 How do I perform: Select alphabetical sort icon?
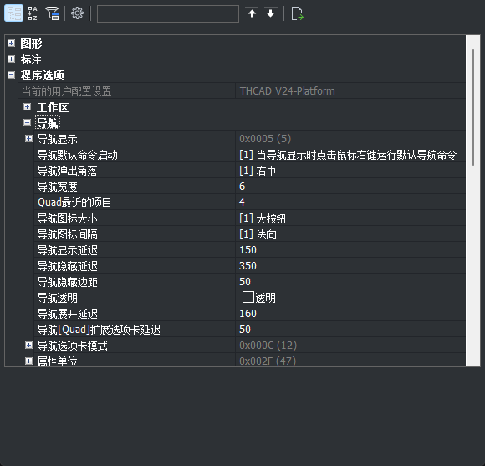tap(33, 13)
